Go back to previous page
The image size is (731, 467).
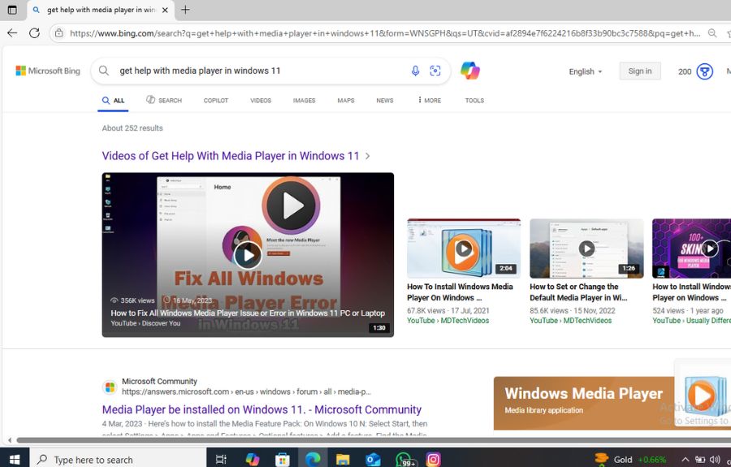pyautogui.click(x=12, y=32)
